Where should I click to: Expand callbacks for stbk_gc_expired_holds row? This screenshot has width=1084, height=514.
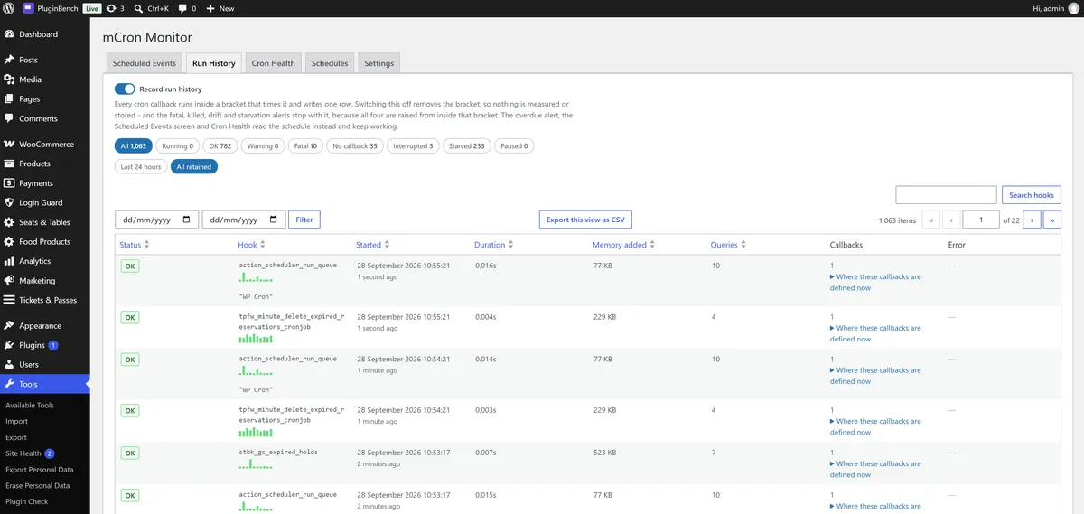[x=875, y=469]
